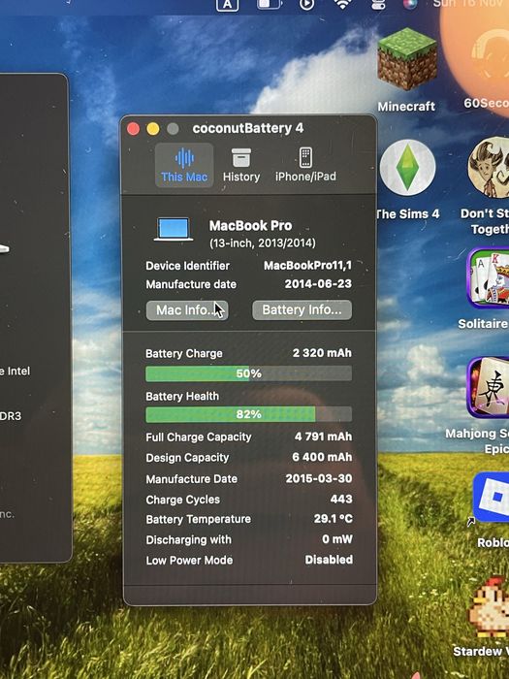Click the 6 400 mAh design capacity value
This screenshot has height=679, width=509.
click(322, 457)
